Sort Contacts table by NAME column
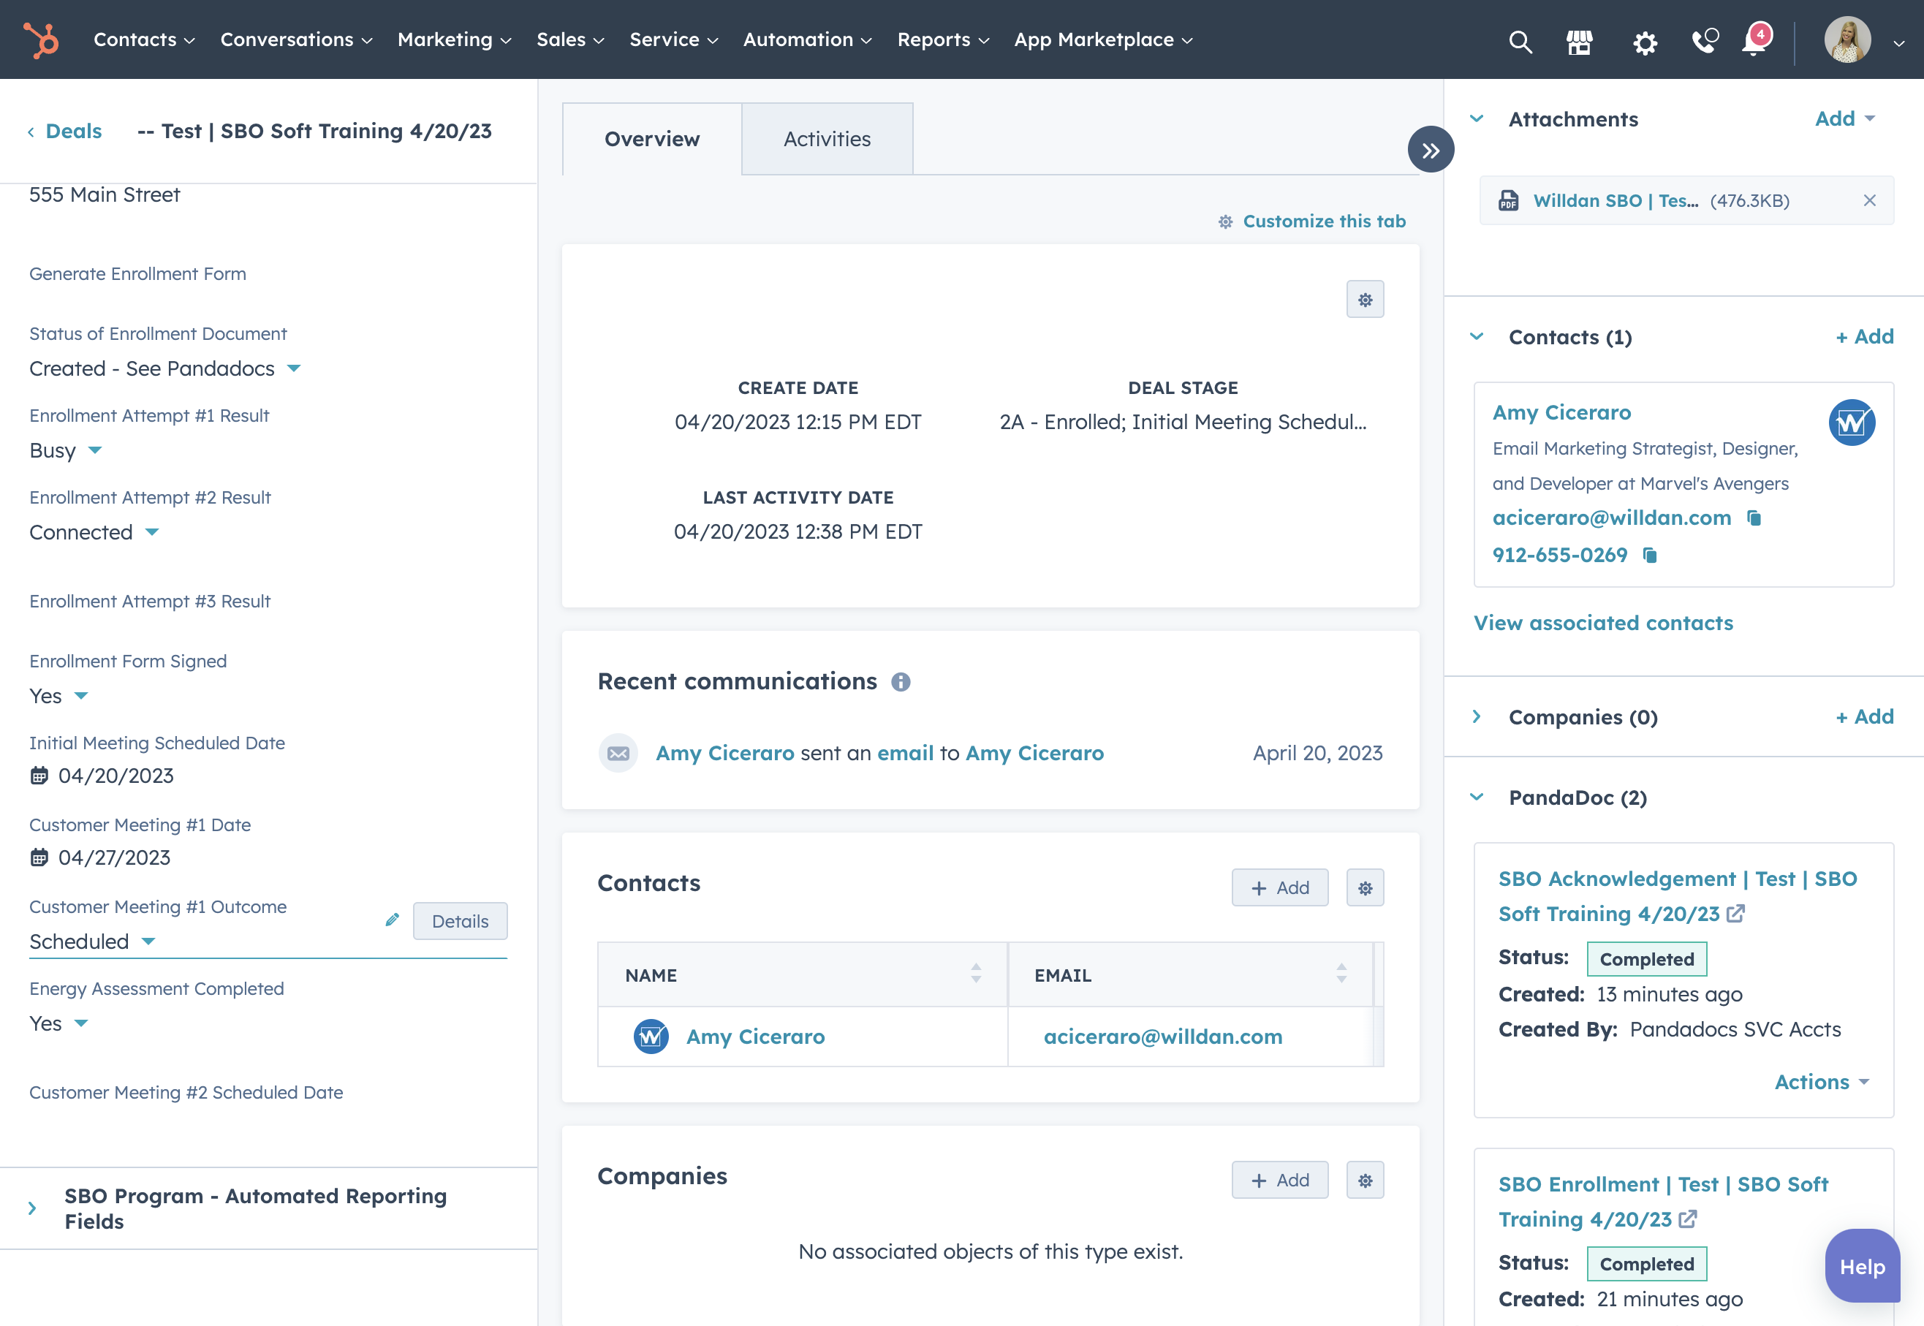The image size is (1924, 1326). pos(975,973)
